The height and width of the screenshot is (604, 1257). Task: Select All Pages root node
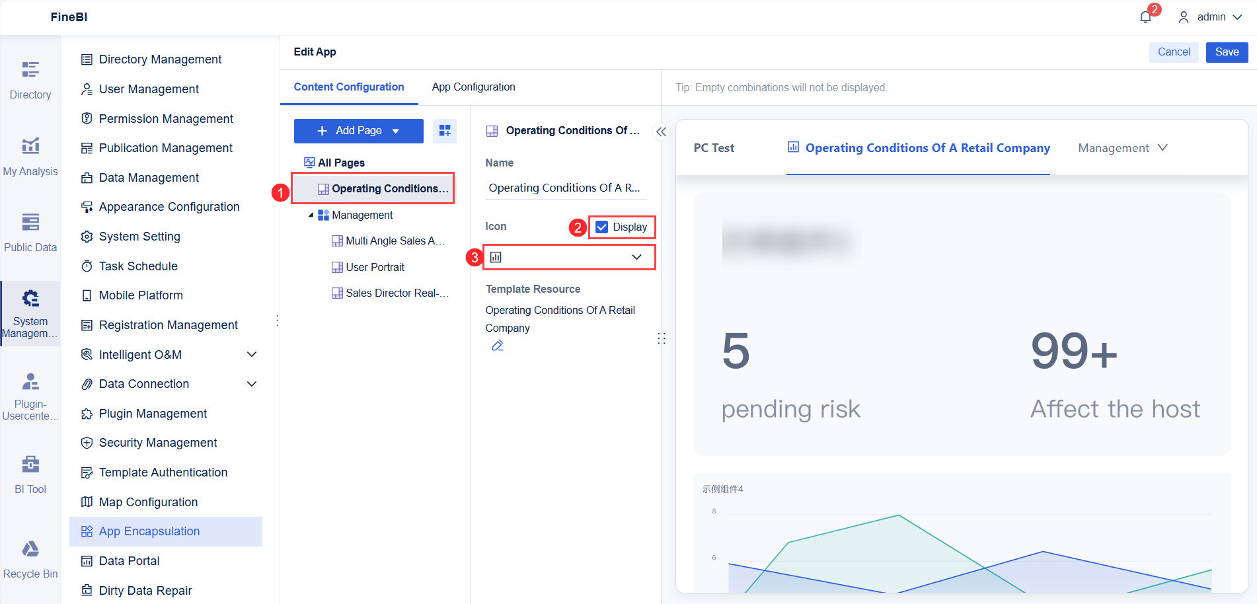click(334, 163)
